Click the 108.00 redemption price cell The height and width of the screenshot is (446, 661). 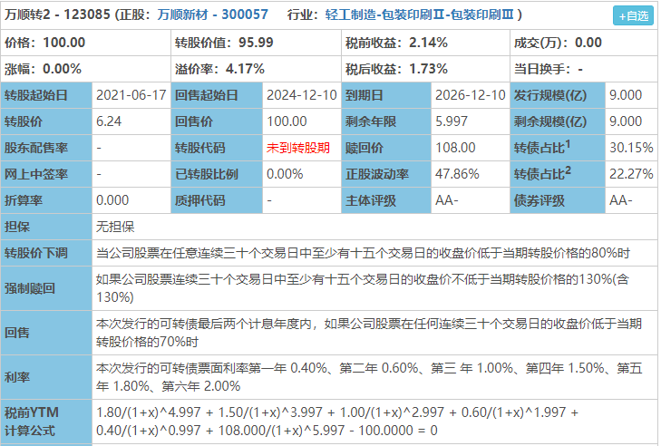[470, 148]
